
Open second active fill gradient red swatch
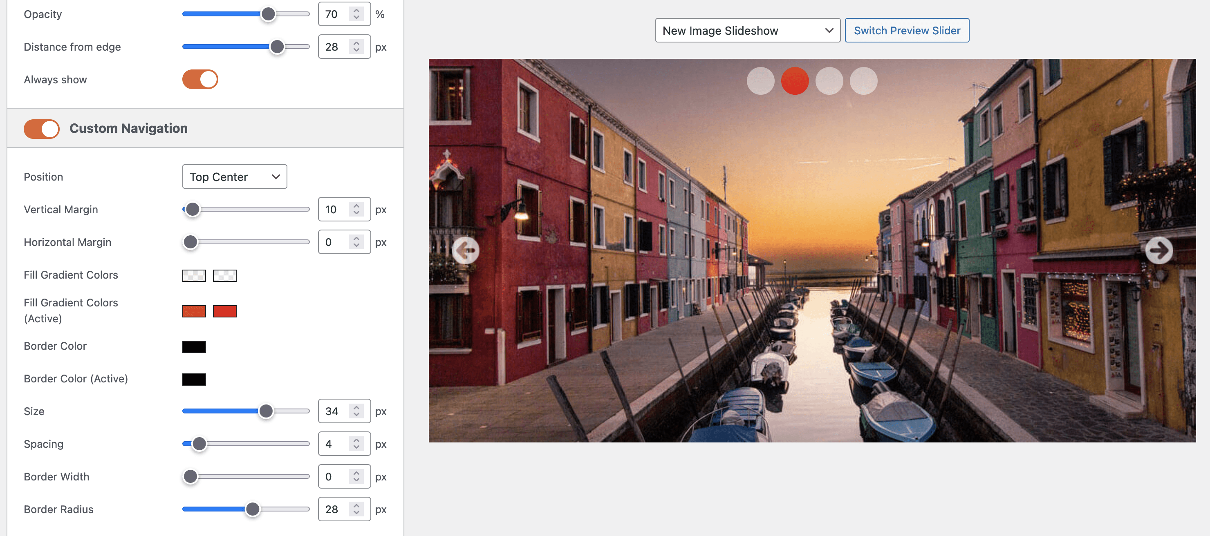(x=224, y=311)
